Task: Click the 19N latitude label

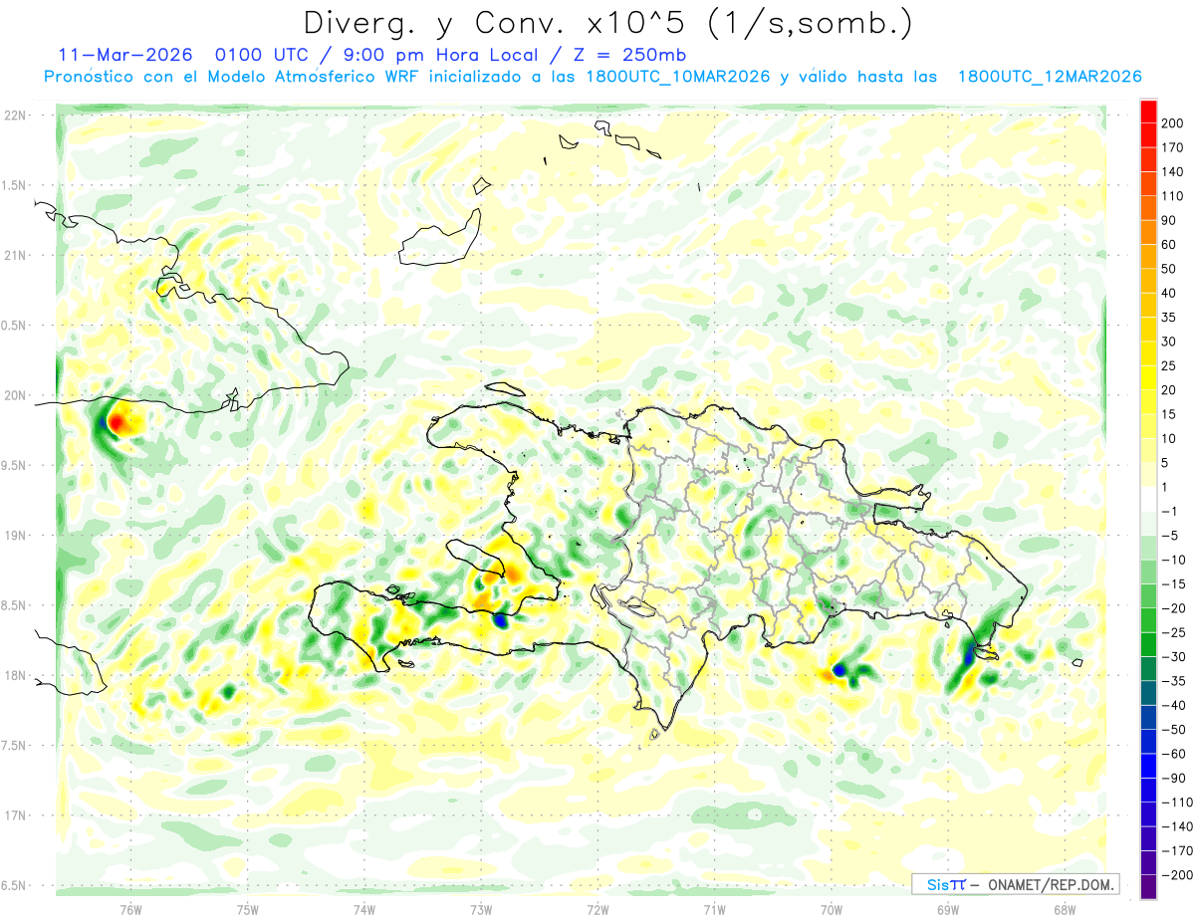Action: (15, 536)
